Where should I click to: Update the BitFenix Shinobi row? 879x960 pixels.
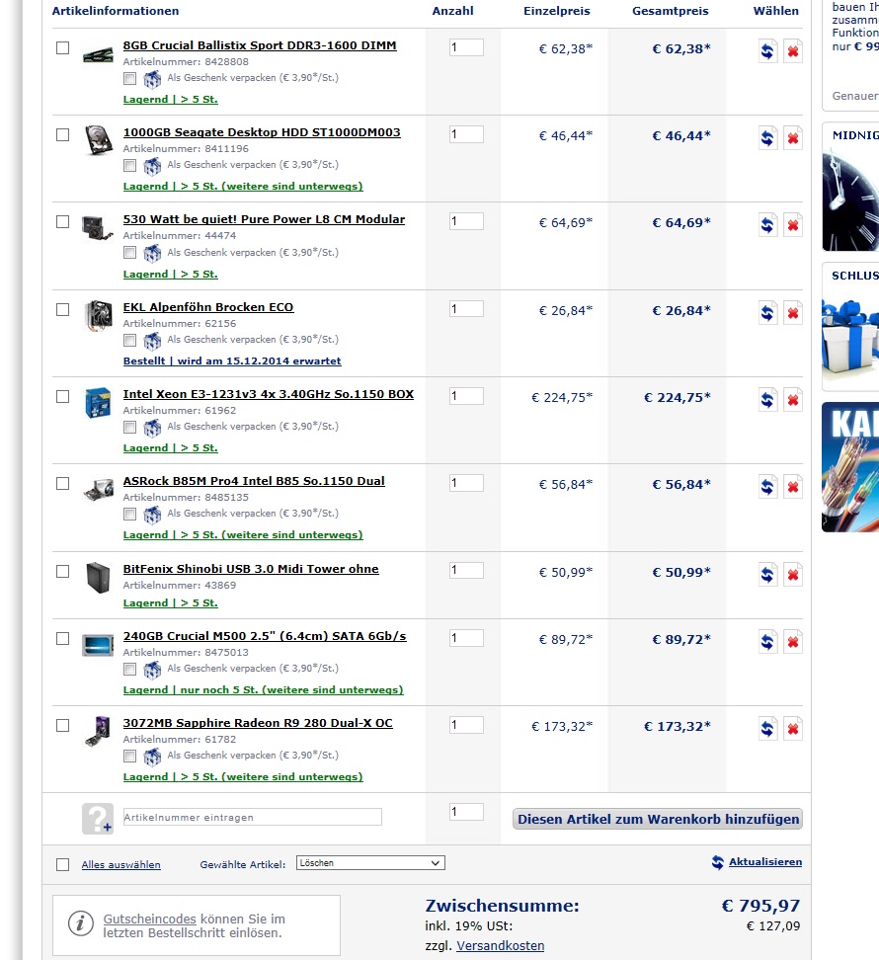point(767,574)
